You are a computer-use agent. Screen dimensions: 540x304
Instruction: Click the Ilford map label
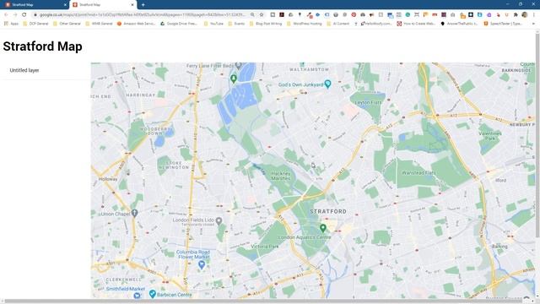[500, 180]
